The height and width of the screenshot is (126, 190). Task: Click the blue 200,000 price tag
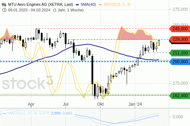[179, 62]
